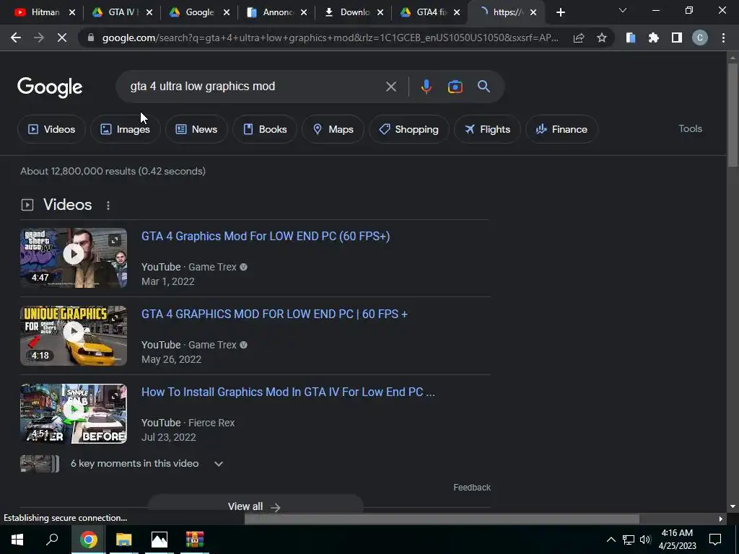Open the volume speaker icon
Screen dimensions: 739x554
[645, 540]
